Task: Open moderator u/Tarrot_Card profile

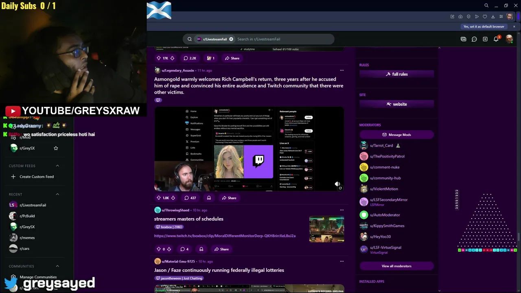Action: click(381, 145)
